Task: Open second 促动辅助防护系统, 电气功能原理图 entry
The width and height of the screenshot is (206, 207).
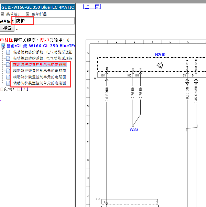Action: pos(43,58)
